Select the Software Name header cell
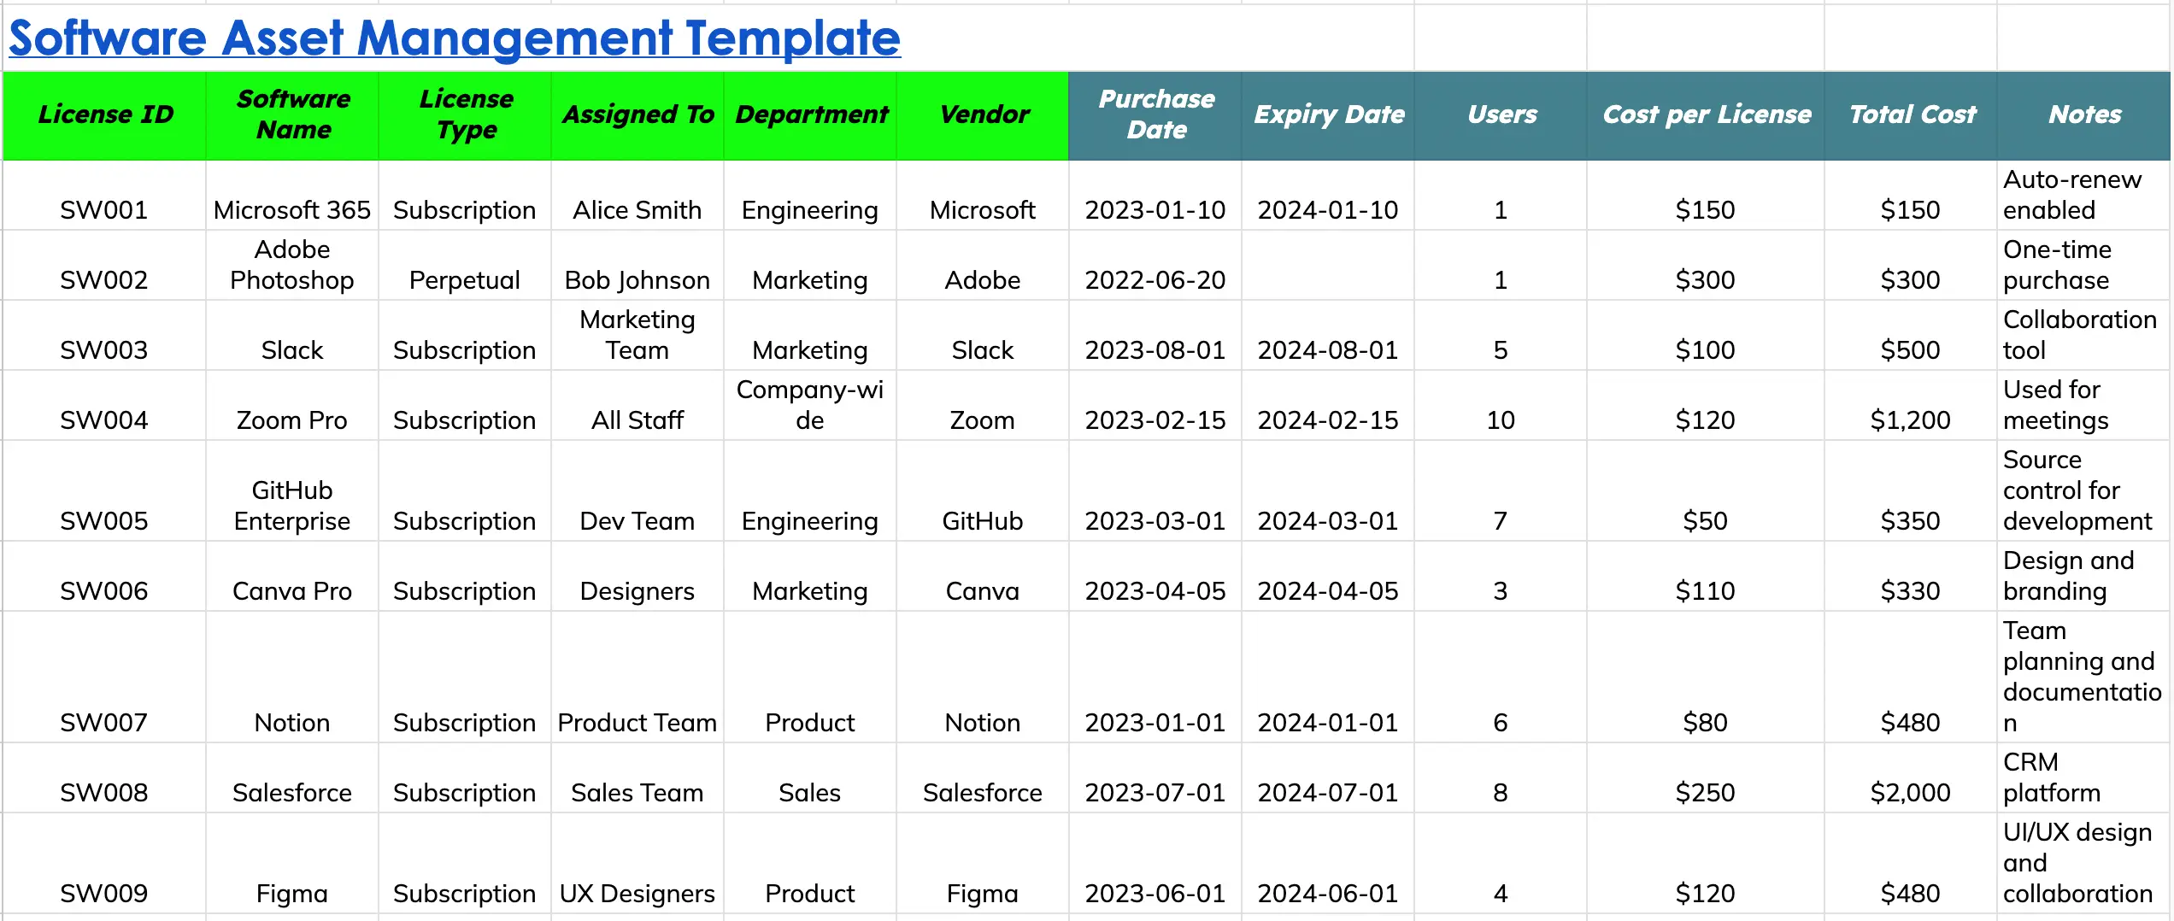Screen dimensions: 2174x921 tap(293, 114)
